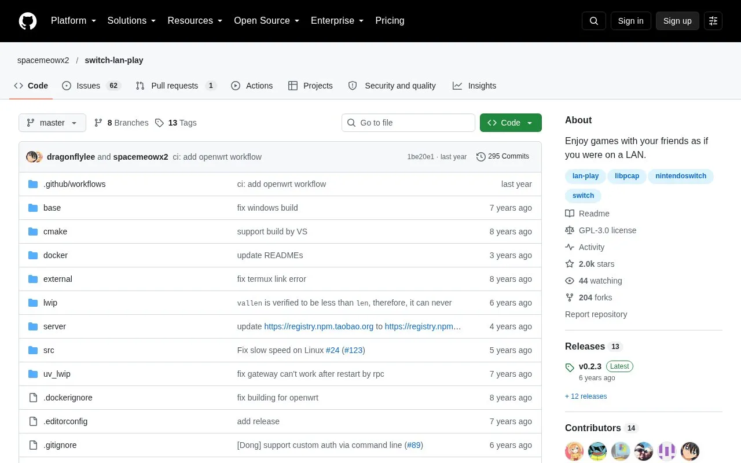Open the spacemeowx2 owner link in breadcrumb
This screenshot has height=463, width=741.
click(x=43, y=60)
